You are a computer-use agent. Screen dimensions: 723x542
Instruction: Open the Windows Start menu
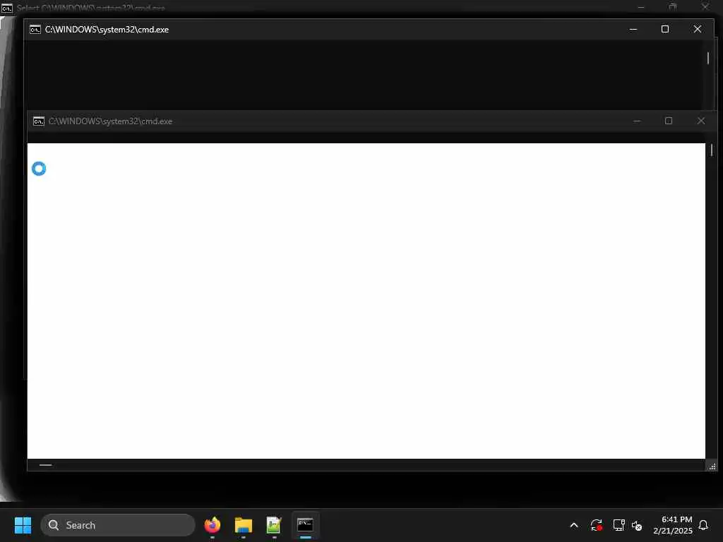point(23,525)
